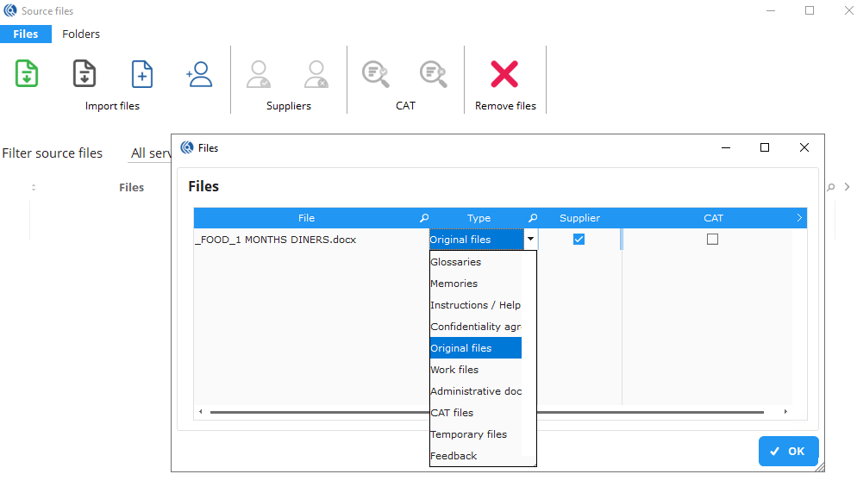The image size is (857, 499).
Task: Select Work files in the dropdown list
Action: click(x=454, y=370)
